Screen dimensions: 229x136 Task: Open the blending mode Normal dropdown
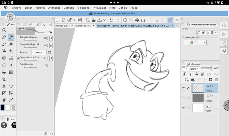click(195, 69)
